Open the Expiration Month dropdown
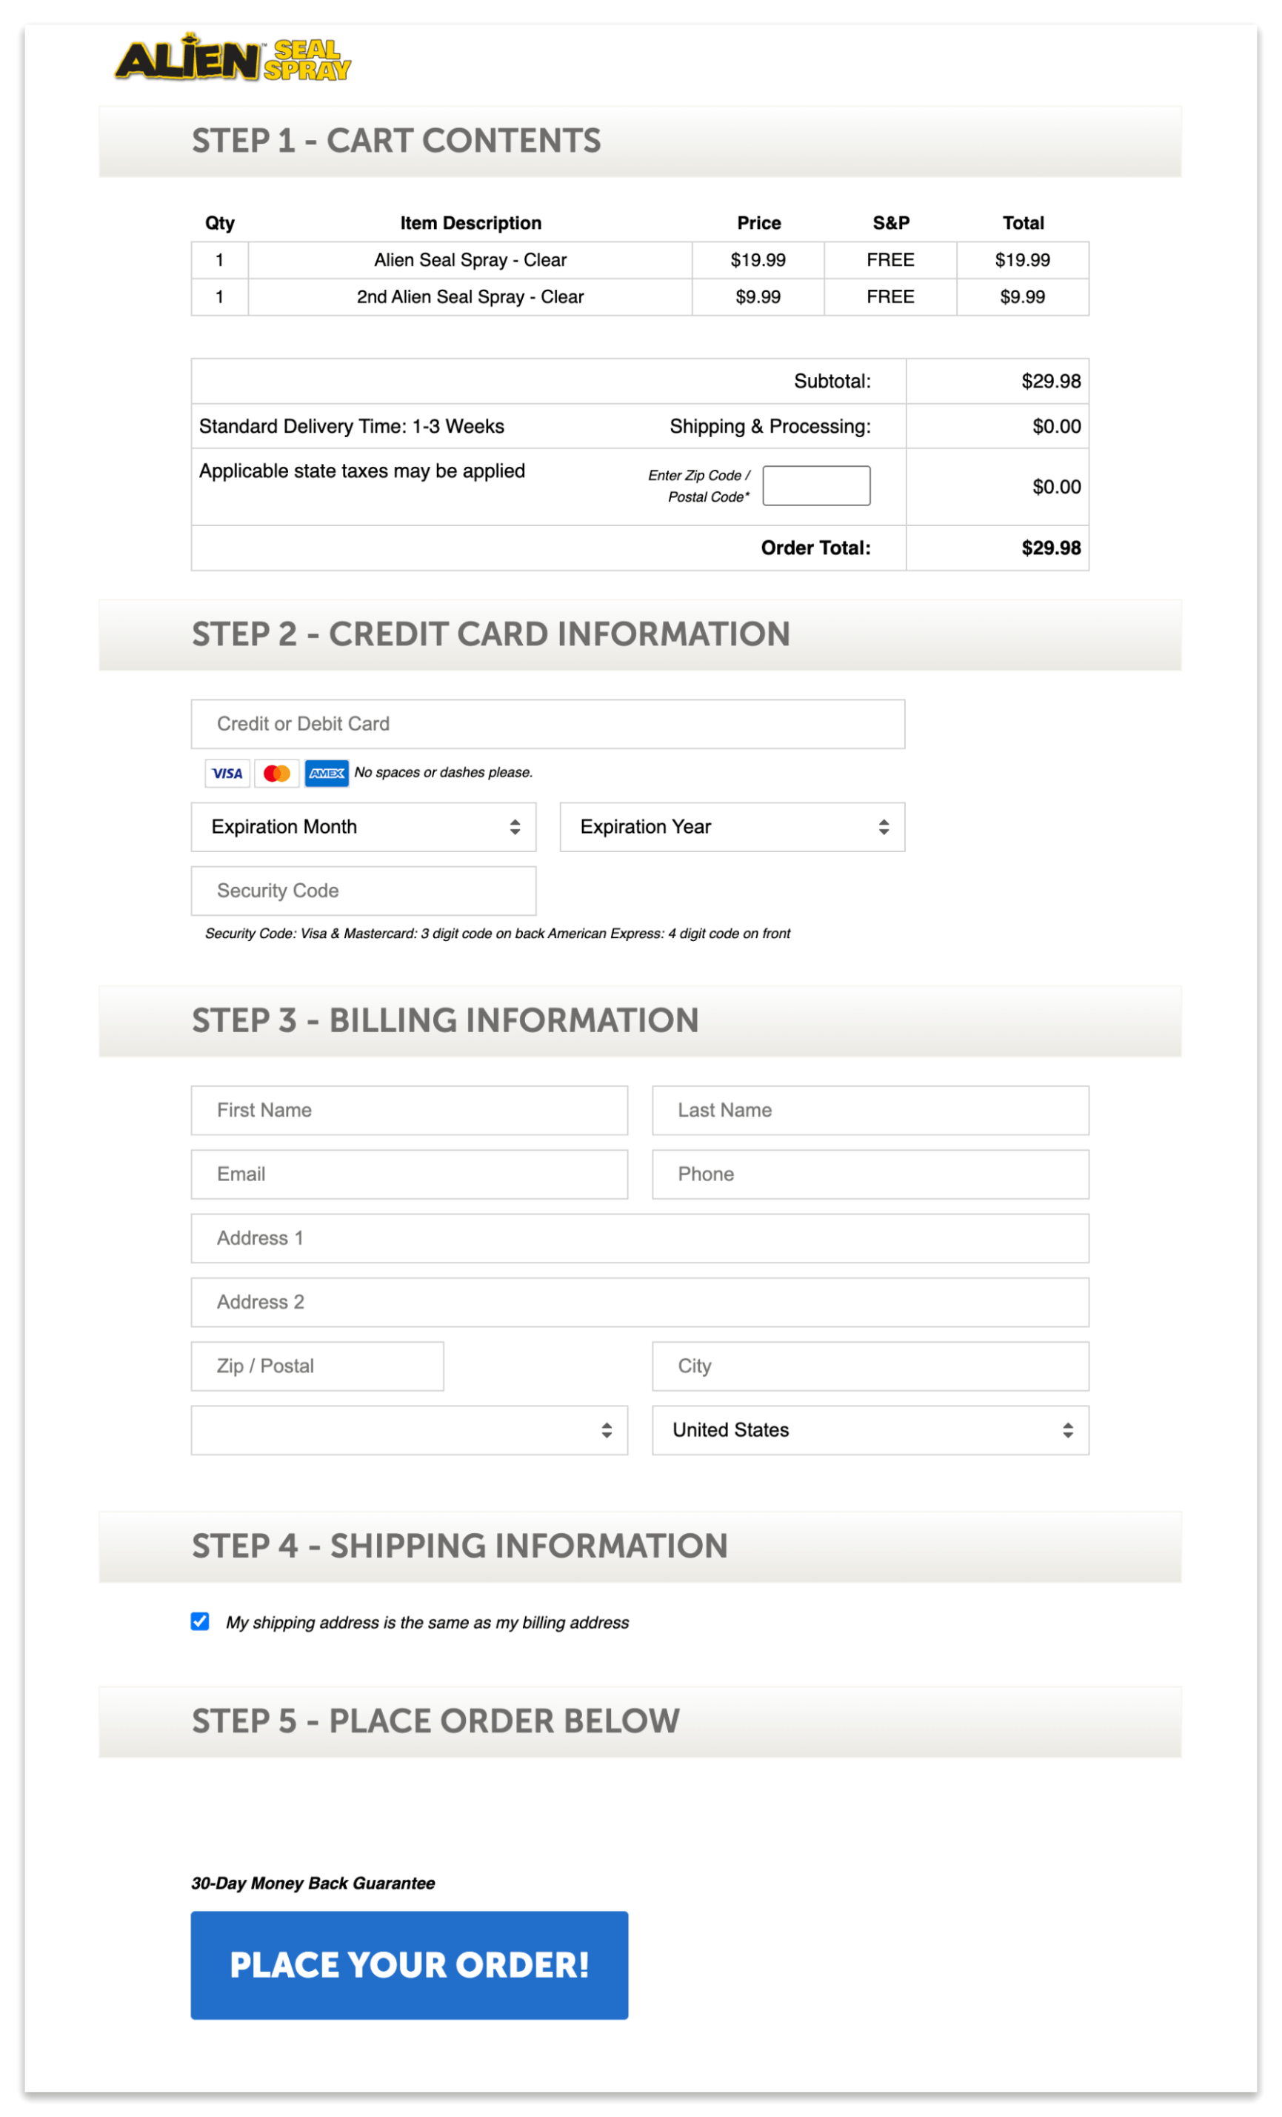This screenshot has height=2117, width=1282. click(362, 826)
